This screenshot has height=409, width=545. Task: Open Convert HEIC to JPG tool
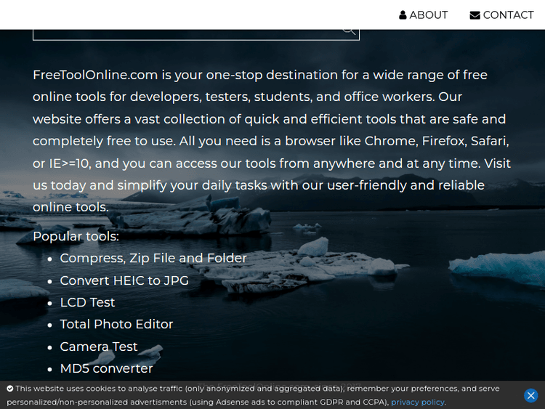click(x=124, y=280)
